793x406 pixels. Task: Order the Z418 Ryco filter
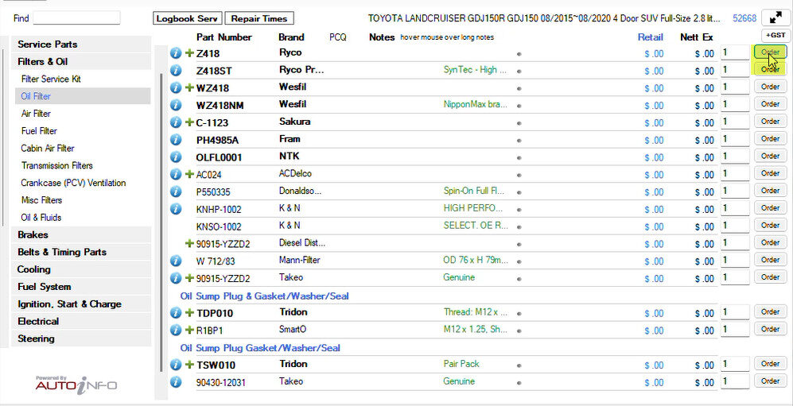tap(770, 52)
